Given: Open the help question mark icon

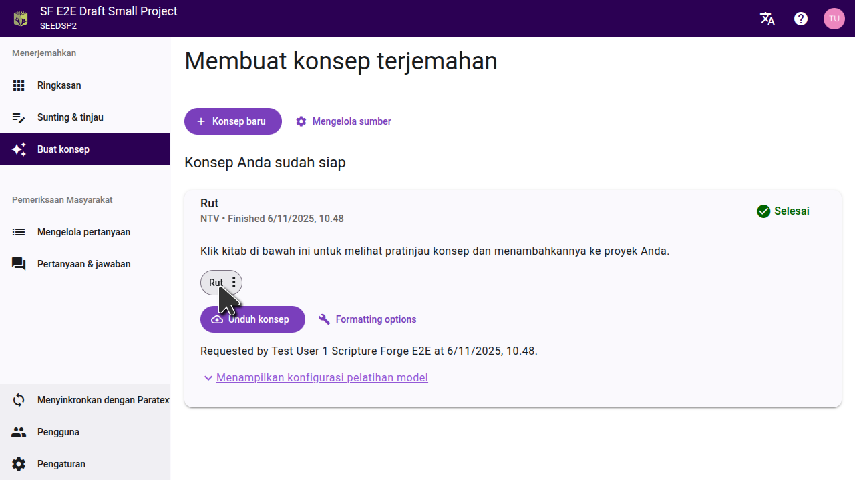Looking at the screenshot, I should pos(801,19).
